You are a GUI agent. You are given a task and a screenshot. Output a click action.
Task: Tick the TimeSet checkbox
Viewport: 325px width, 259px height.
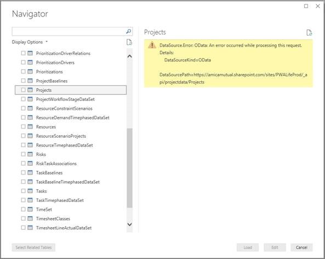[x=23, y=209]
